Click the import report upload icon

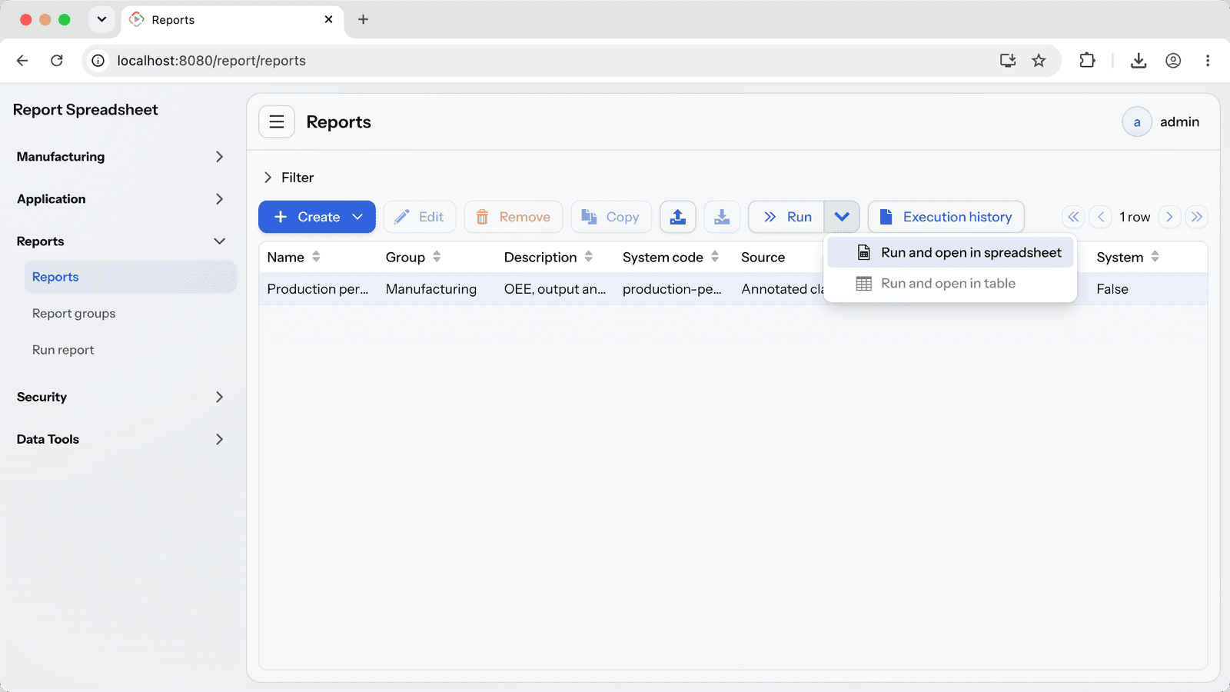point(678,217)
